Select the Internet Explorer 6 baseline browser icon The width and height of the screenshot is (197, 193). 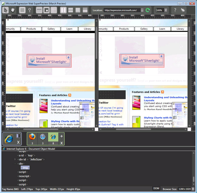click(9, 139)
